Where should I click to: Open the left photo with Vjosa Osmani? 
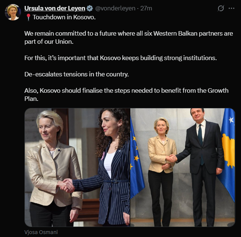[77, 167]
